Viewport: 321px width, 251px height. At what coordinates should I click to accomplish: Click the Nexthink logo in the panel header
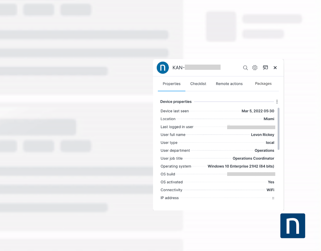click(x=162, y=68)
